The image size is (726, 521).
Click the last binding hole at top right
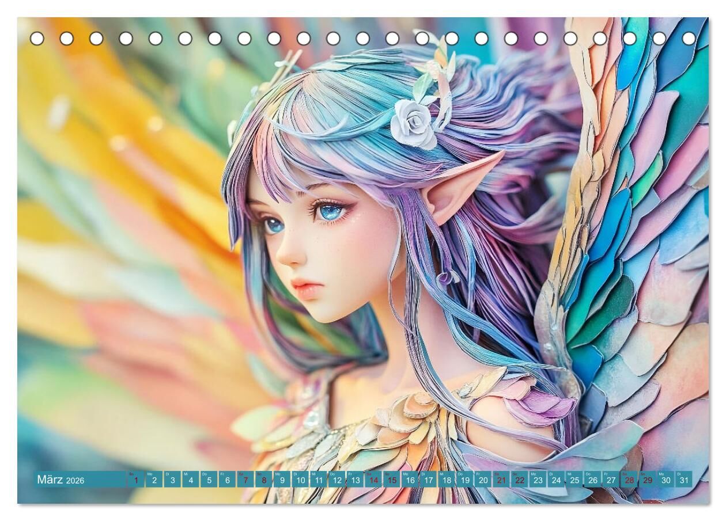click(x=689, y=39)
